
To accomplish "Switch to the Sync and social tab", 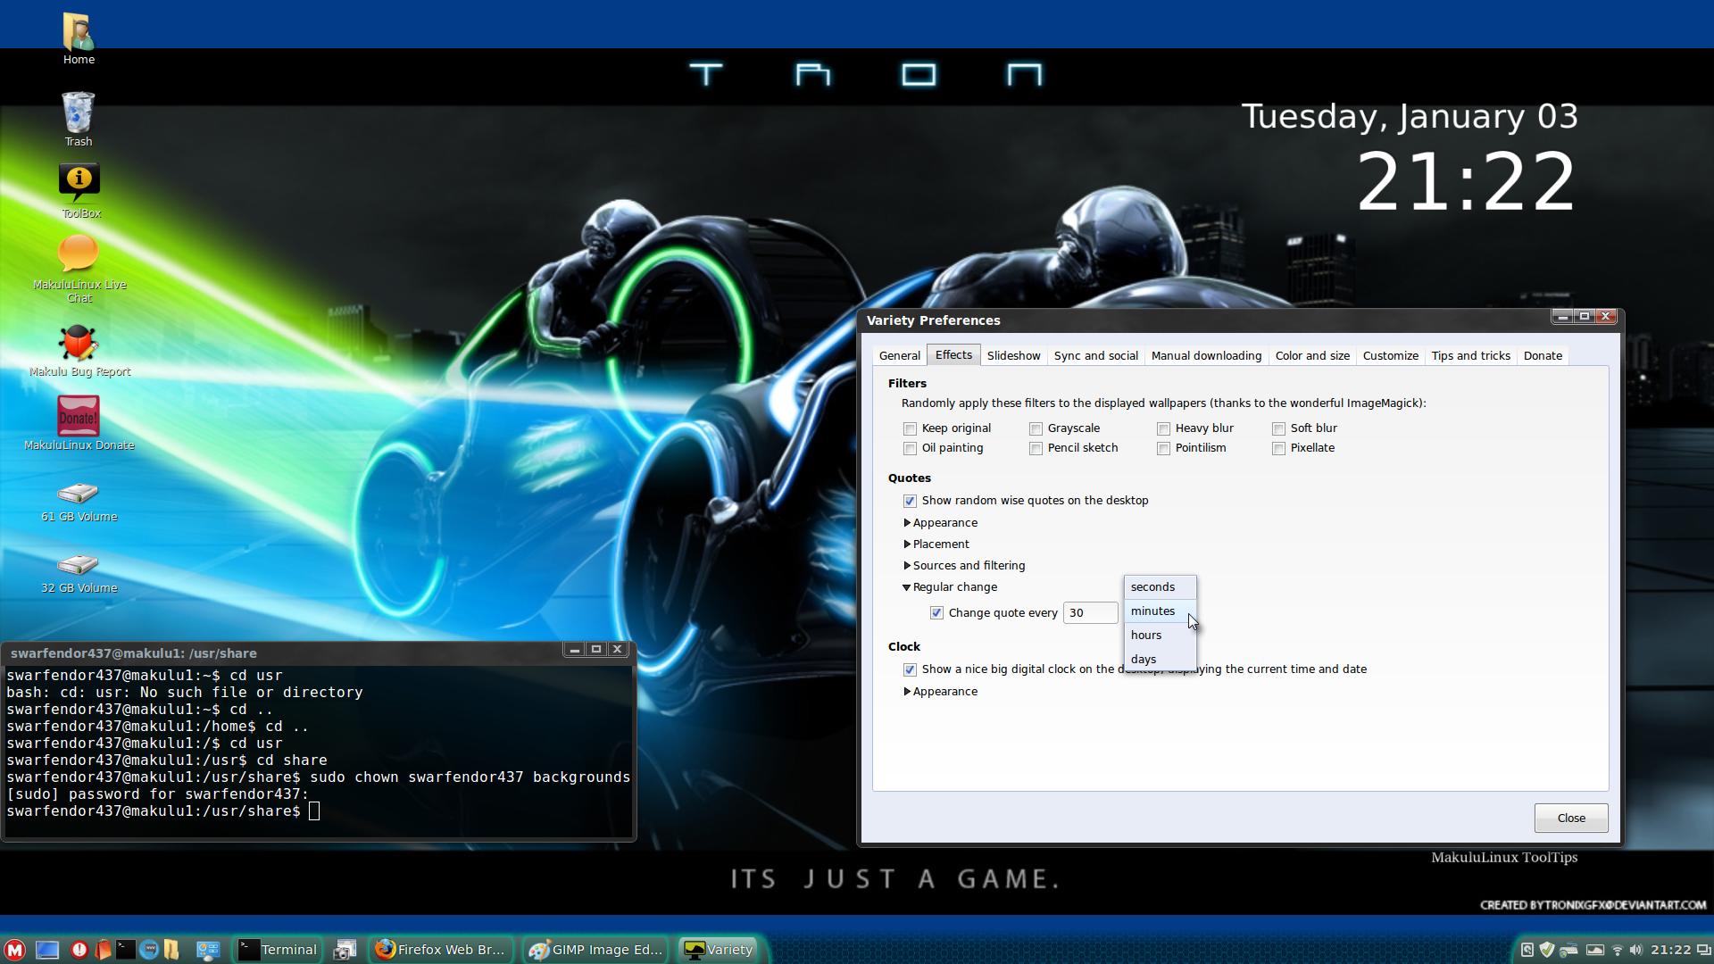I will [x=1095, y=356].
